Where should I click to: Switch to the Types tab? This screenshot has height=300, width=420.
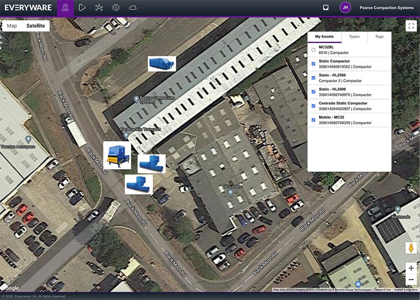coord(354,37)
